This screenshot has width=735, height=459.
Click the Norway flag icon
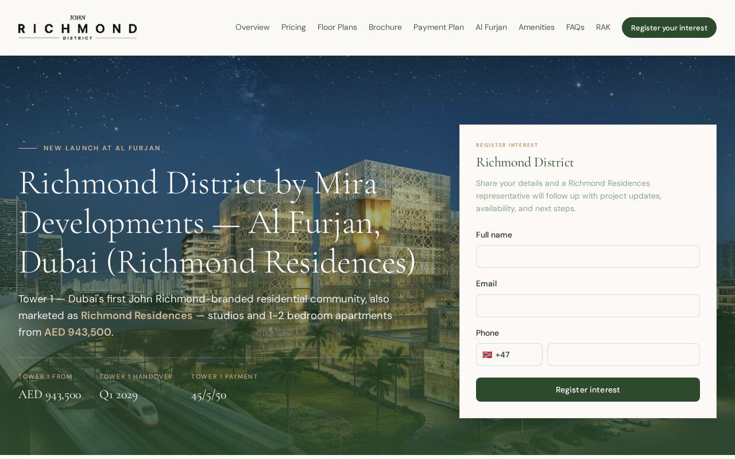(488, 355)
